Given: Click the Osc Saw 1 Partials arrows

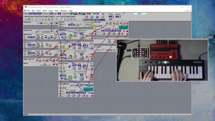Looking at the screenshot, I should [33, 47].
